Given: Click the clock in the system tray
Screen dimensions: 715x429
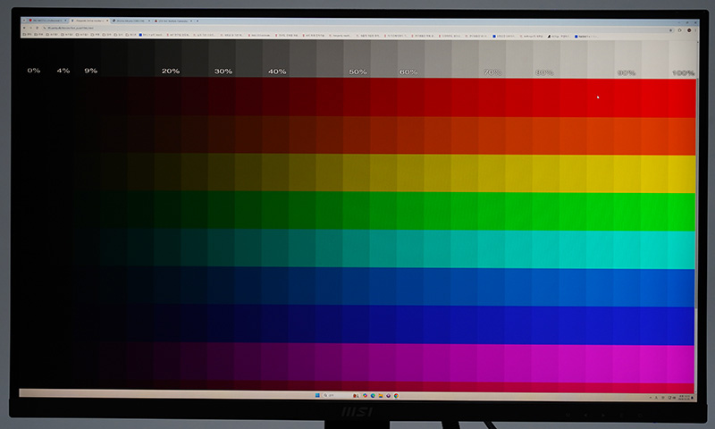Looking at the screenshot, I should [x=684, y=398].
